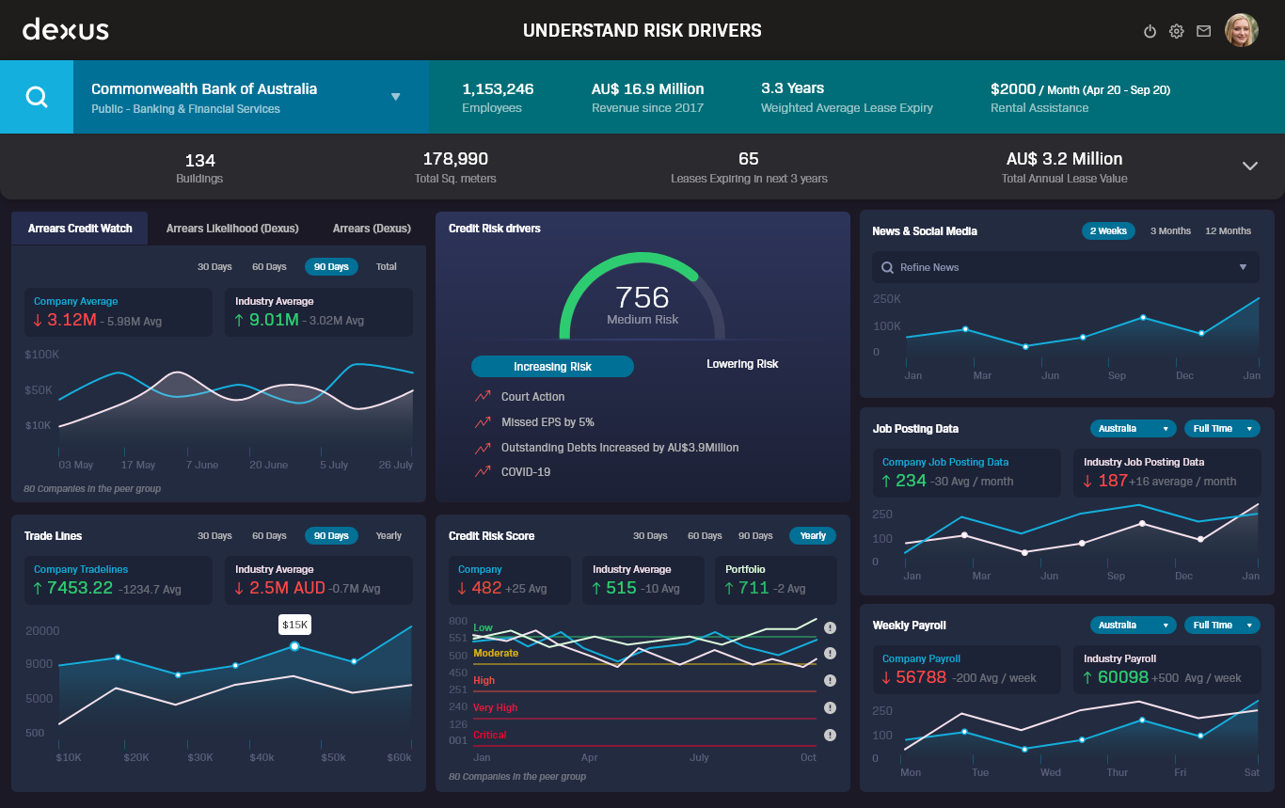Screen dimensions: 1285x808
Task: Select Yearly in Credit Risk Score
Action: (813, 535)
